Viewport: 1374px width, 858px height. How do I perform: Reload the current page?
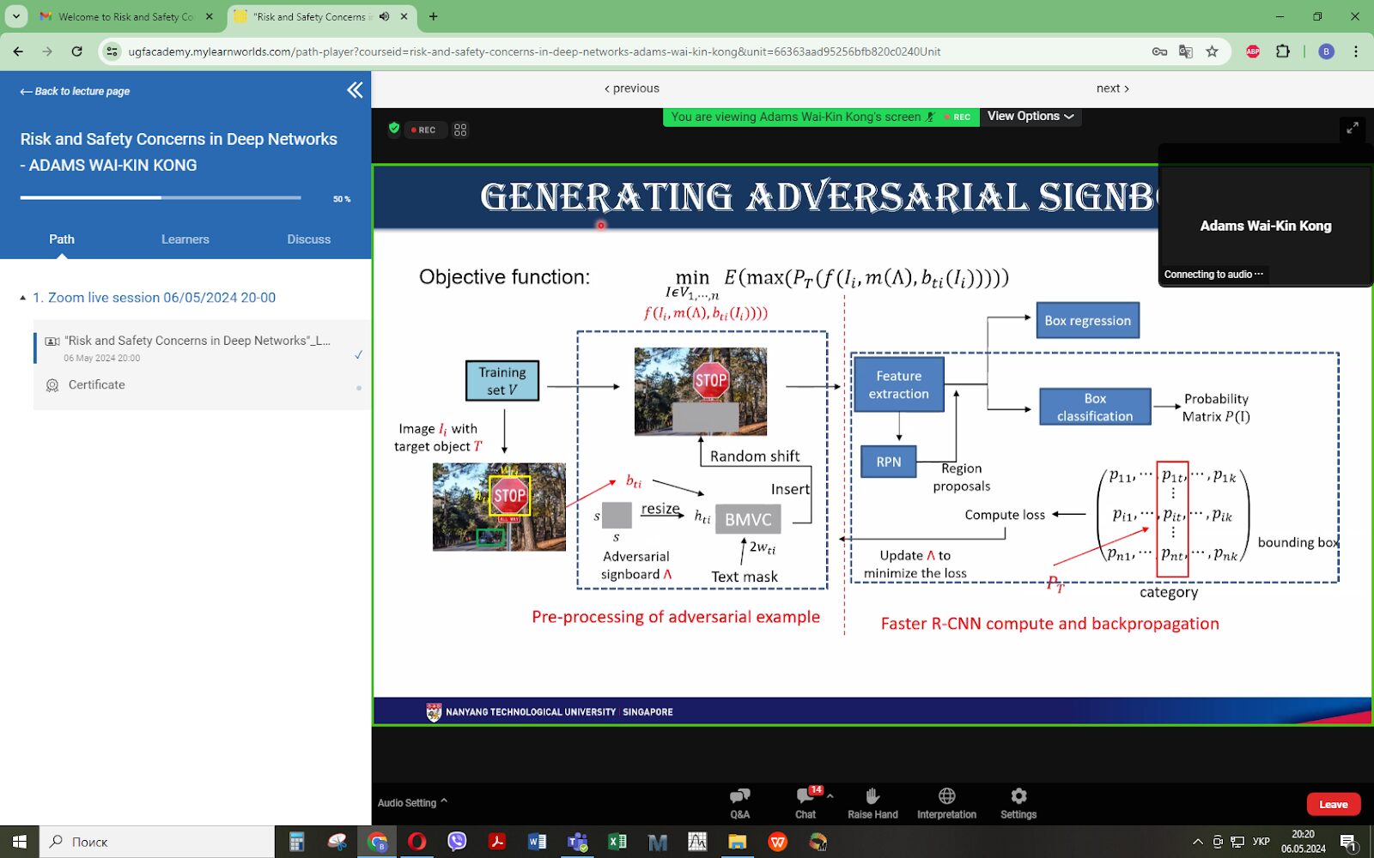click(x=76, y=51)
